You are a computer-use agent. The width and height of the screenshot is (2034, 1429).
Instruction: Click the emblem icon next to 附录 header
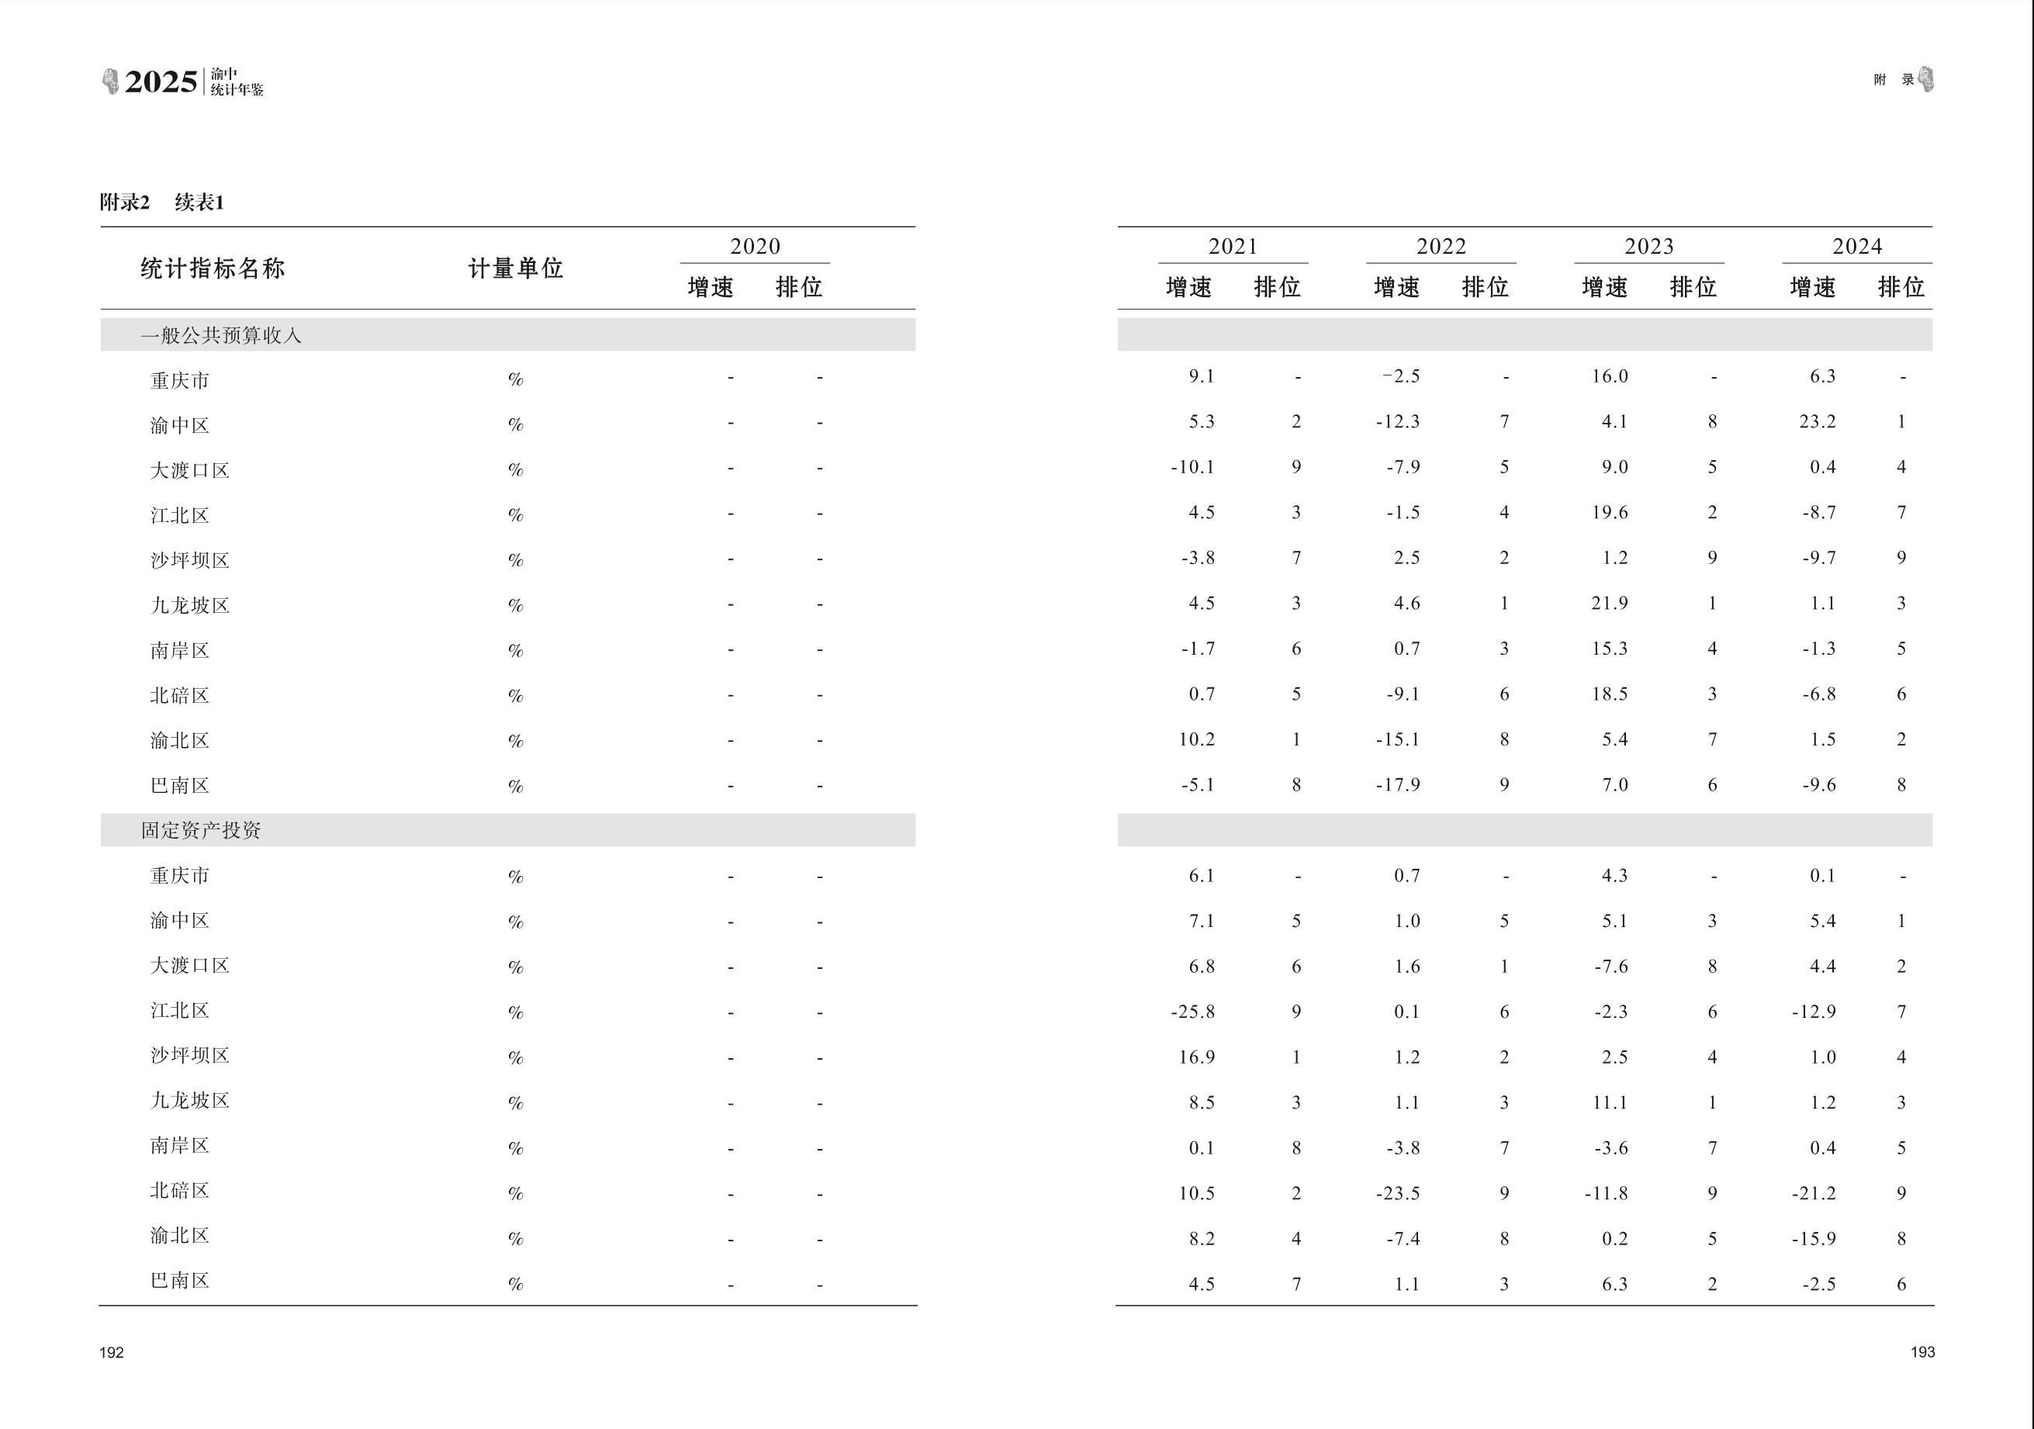1926,80
